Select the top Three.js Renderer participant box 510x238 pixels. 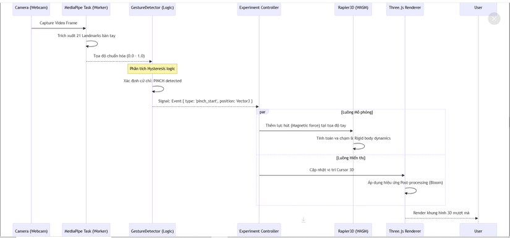pos(405,9)
